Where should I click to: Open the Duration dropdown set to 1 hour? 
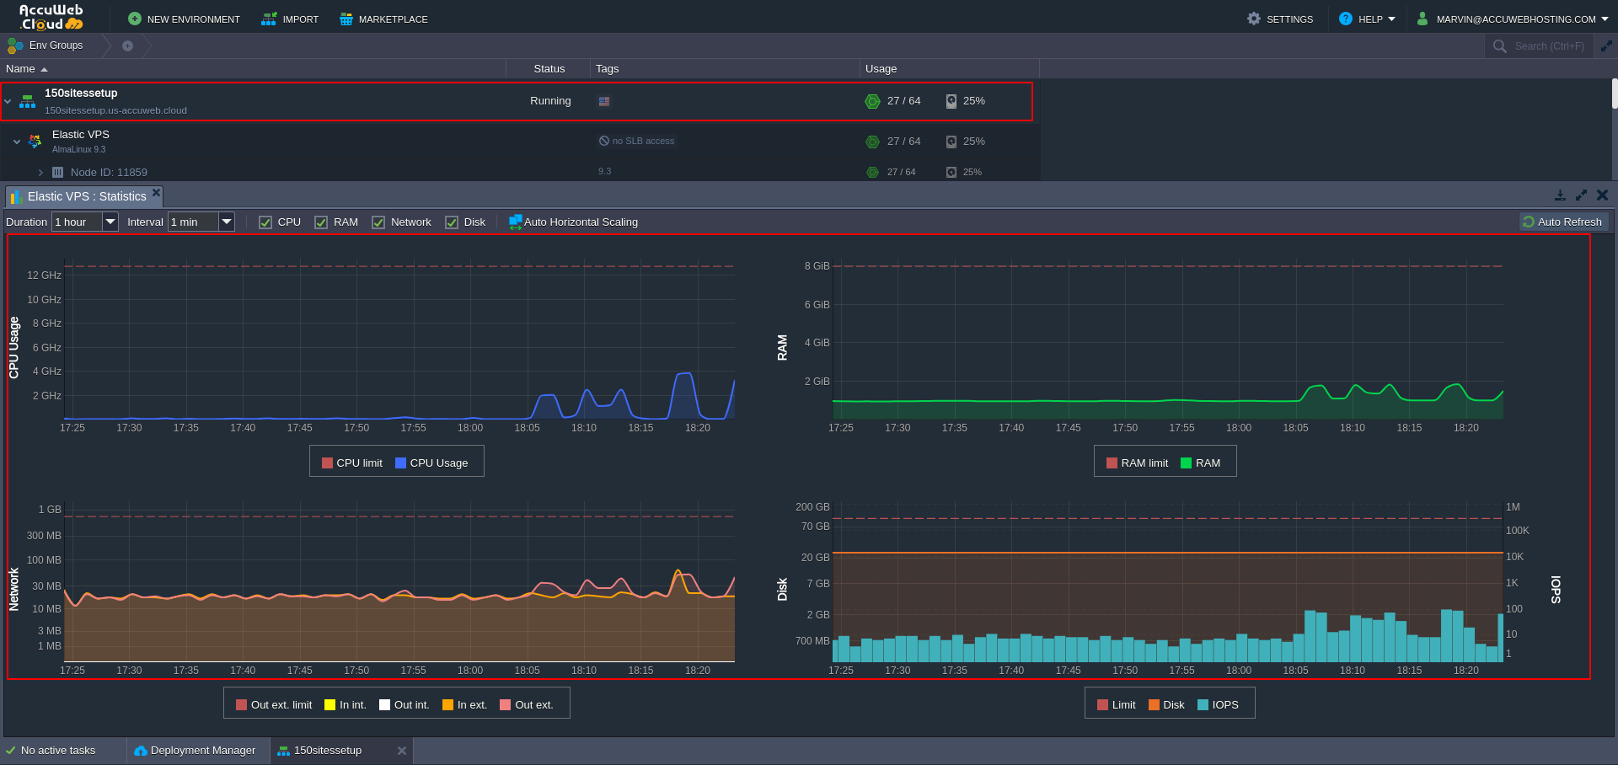point(110,222)
